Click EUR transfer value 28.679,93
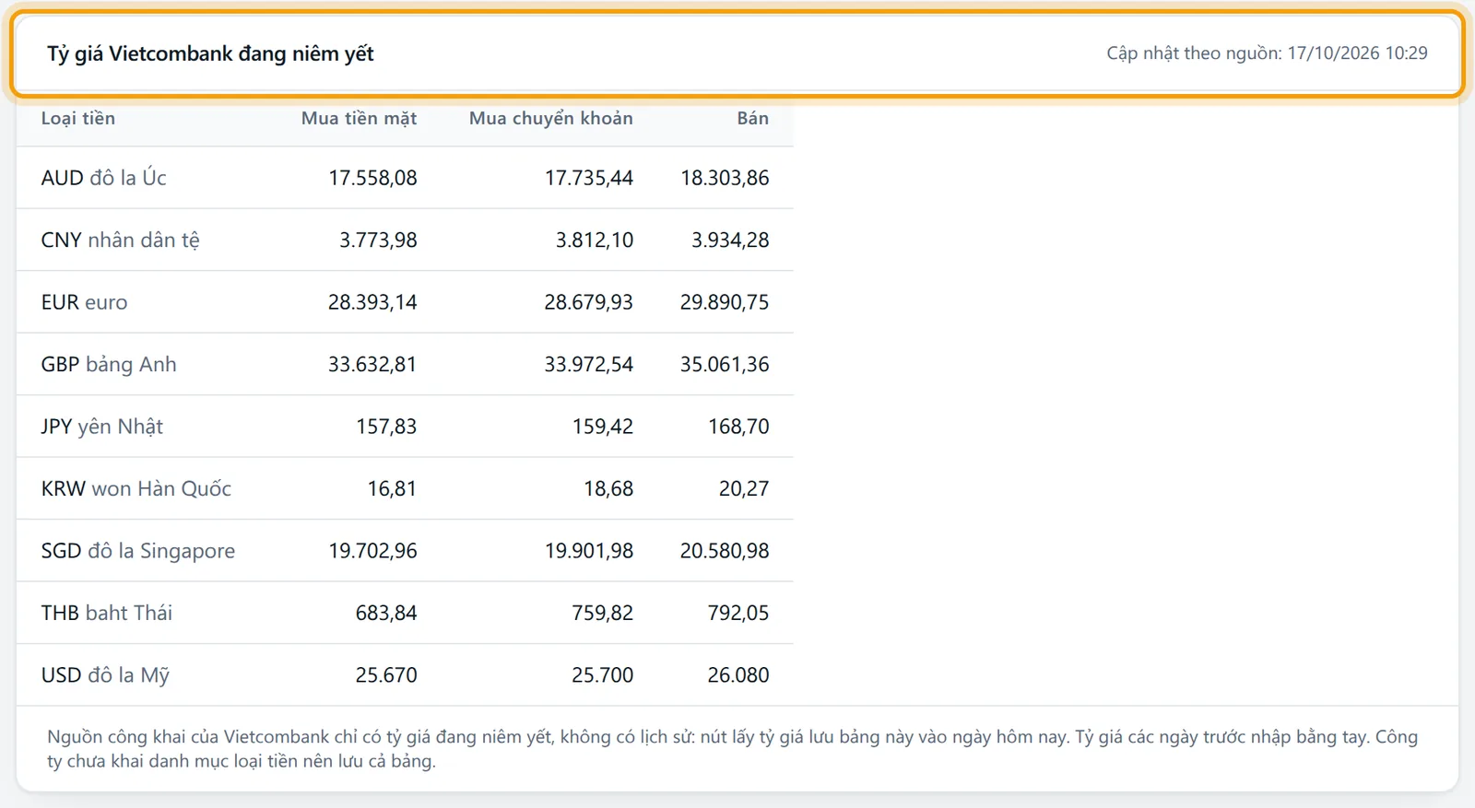Viewport: 1475px width, 808px height. 588,302
